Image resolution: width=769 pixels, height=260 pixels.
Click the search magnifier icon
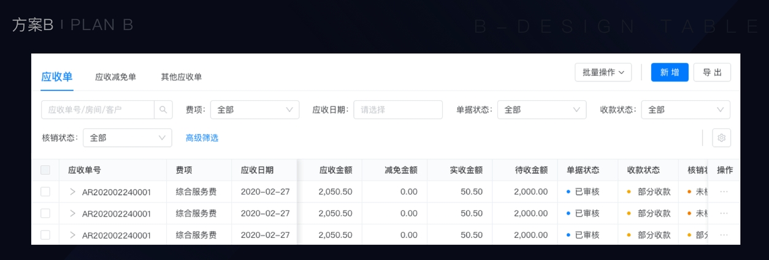(x=163, y=110)
